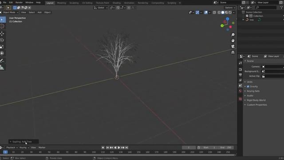Collapse the Scene panel header

pyautogui.click(x=250, y=61)
